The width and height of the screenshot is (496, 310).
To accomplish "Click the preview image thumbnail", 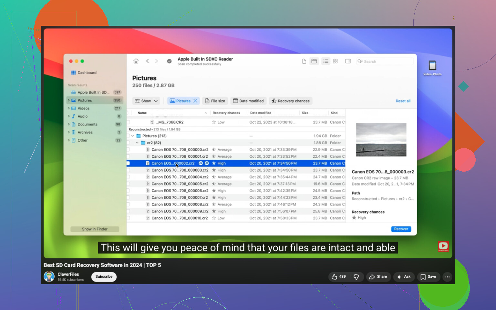I will (381, 140).
